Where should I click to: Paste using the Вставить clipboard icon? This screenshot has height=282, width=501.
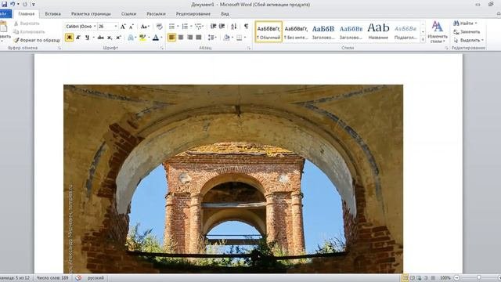coord(4,27)
